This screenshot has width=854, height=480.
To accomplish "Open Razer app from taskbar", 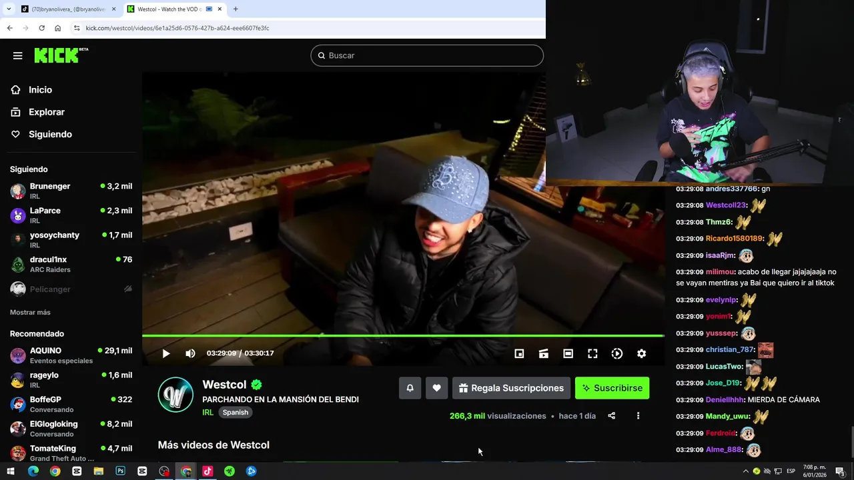I will click(230, 471).
